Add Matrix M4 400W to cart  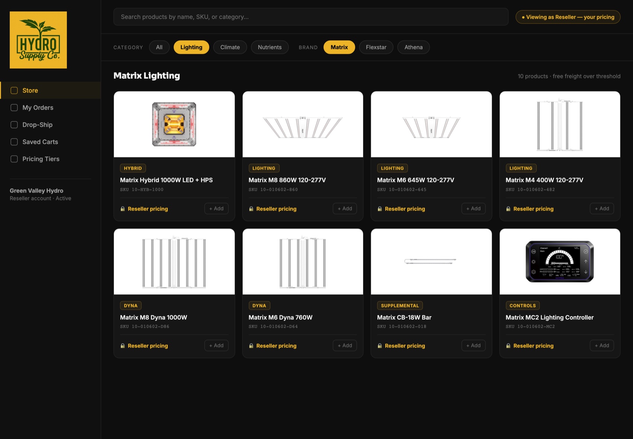click(x=602, y=208)
